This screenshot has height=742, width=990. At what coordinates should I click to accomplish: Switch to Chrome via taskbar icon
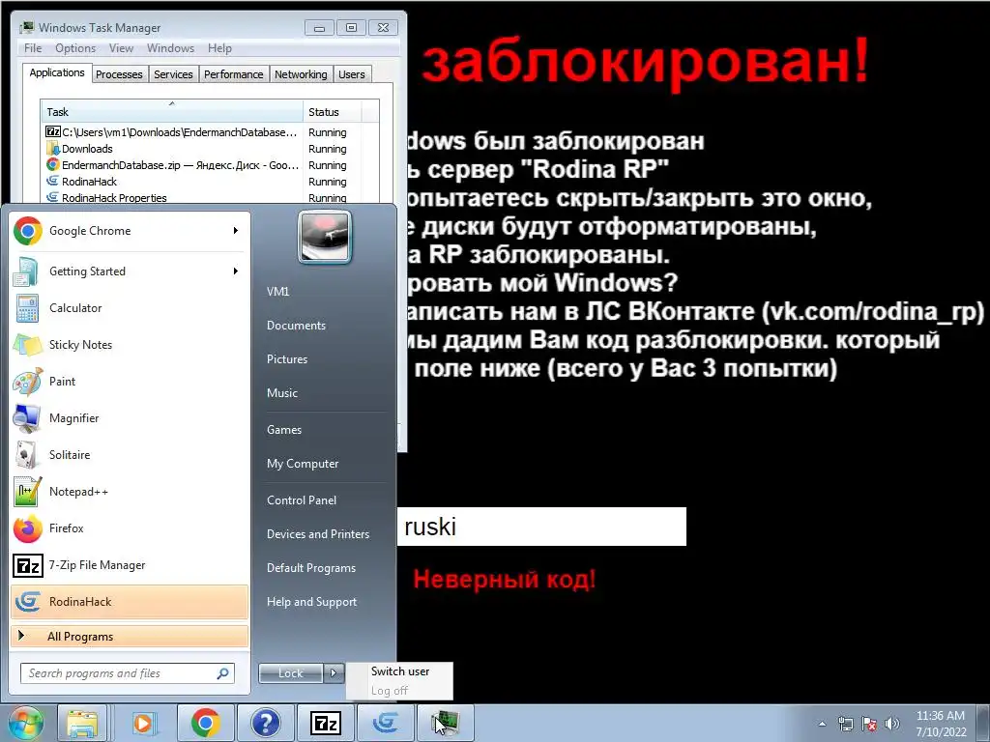point(205,723)
